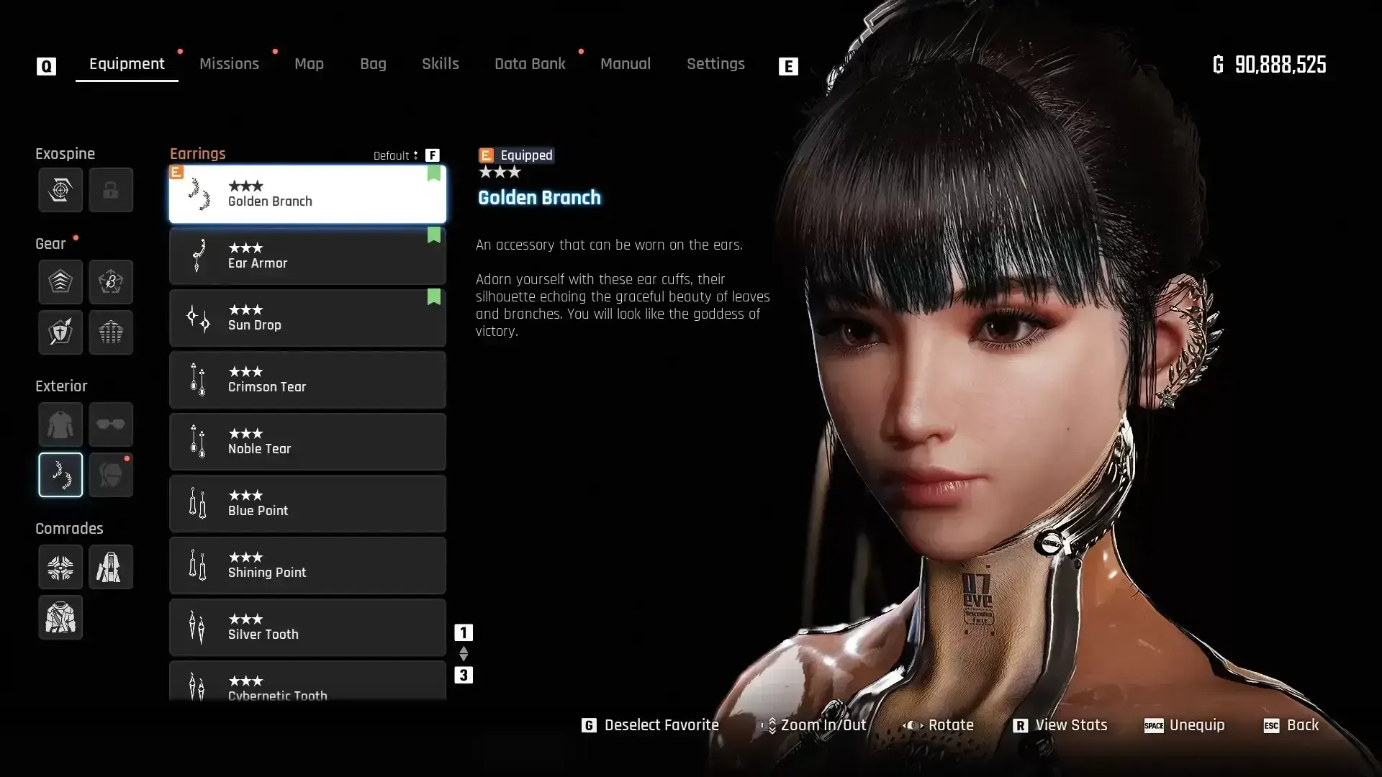Open the hairstyle Exterior slot

(111, 475)
